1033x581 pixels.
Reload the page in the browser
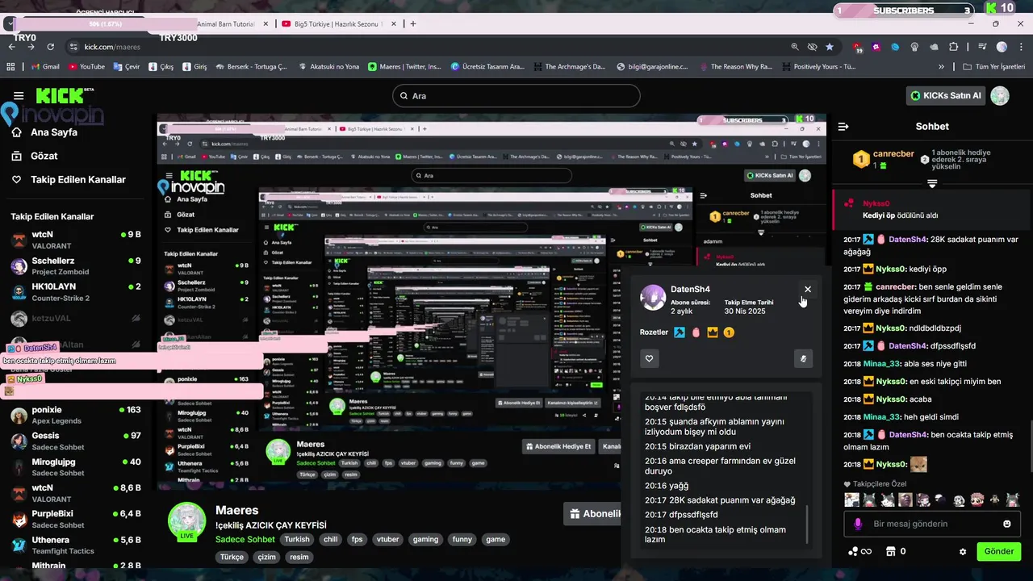point(51,47)
